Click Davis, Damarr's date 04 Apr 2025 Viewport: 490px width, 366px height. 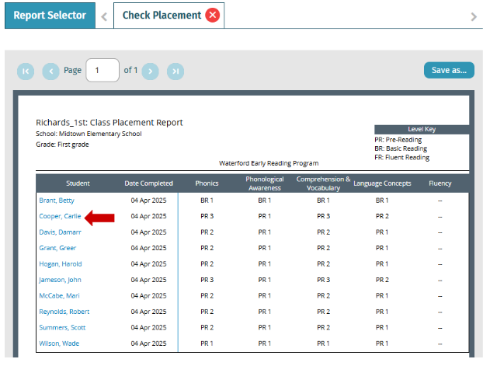[x=149, y=232]
